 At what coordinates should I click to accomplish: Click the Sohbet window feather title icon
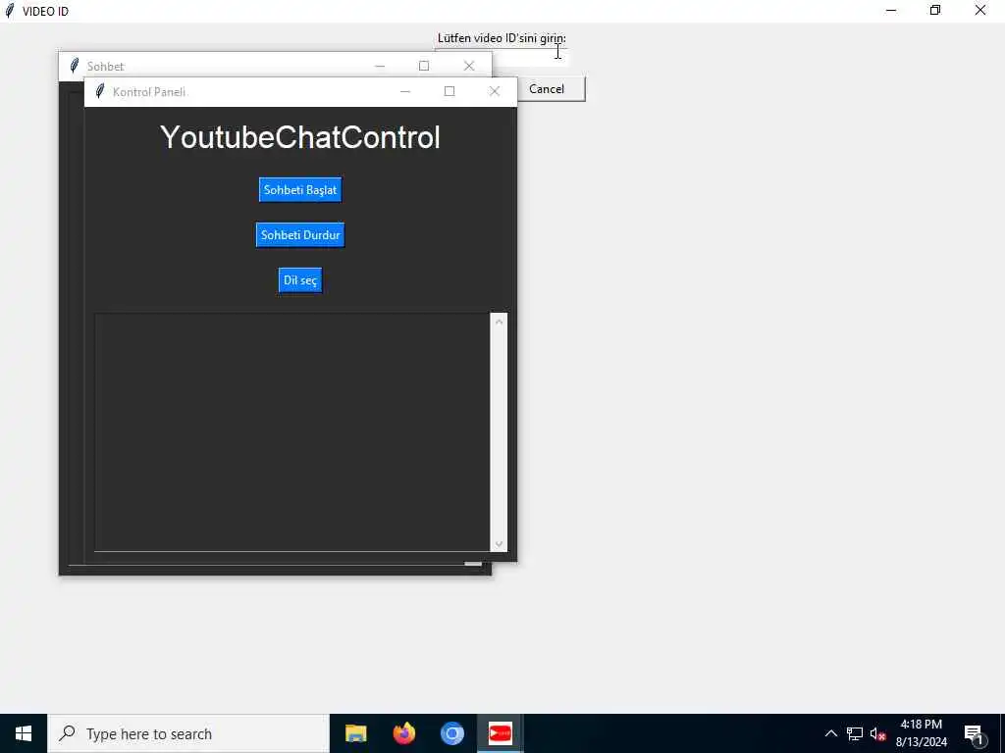tap(74, 66)
